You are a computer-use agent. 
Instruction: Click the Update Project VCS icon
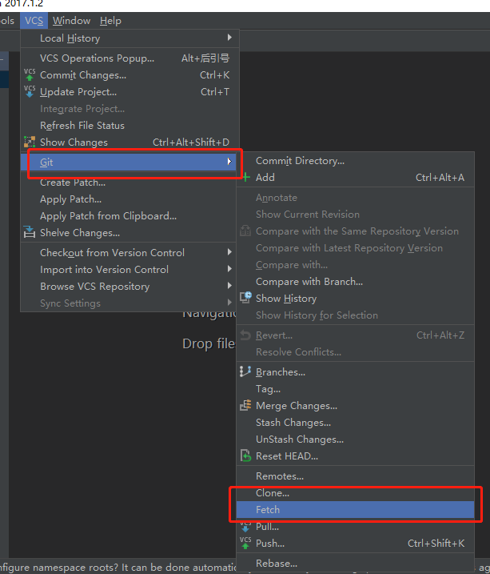pyautogui.click(x=30, y=91)
